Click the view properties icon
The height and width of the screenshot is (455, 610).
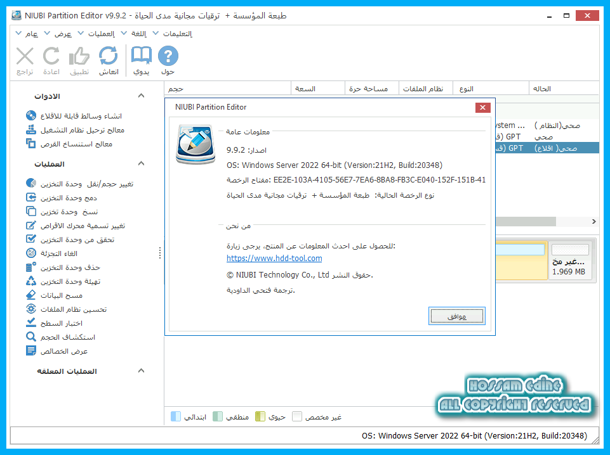coord(31,351)
